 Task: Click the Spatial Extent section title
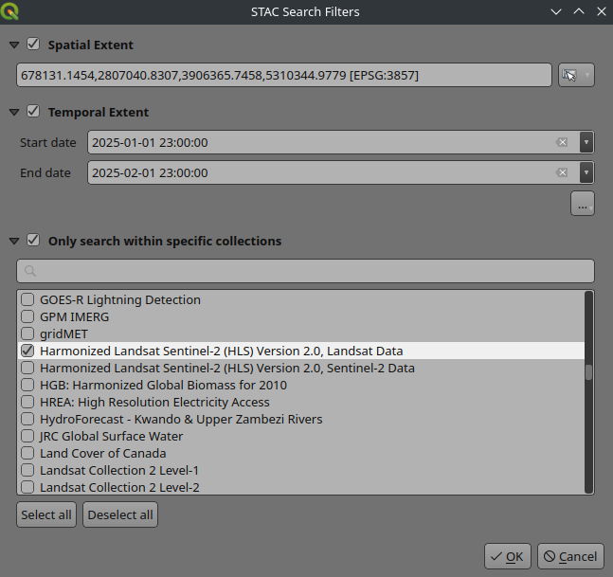(x=91, y=45)
